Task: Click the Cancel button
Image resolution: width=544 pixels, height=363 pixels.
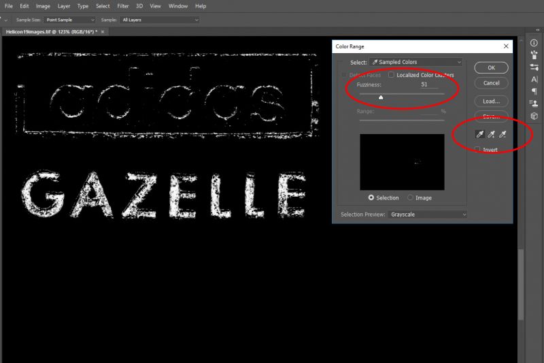Action: click(x=491, y=83)
